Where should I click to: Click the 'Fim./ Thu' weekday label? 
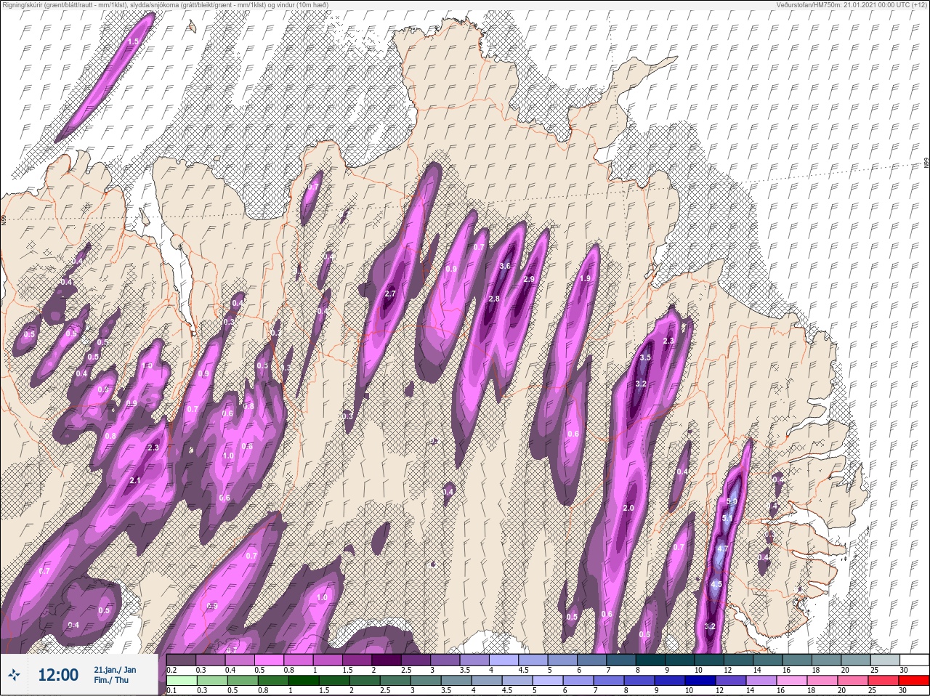click(110, 680)
